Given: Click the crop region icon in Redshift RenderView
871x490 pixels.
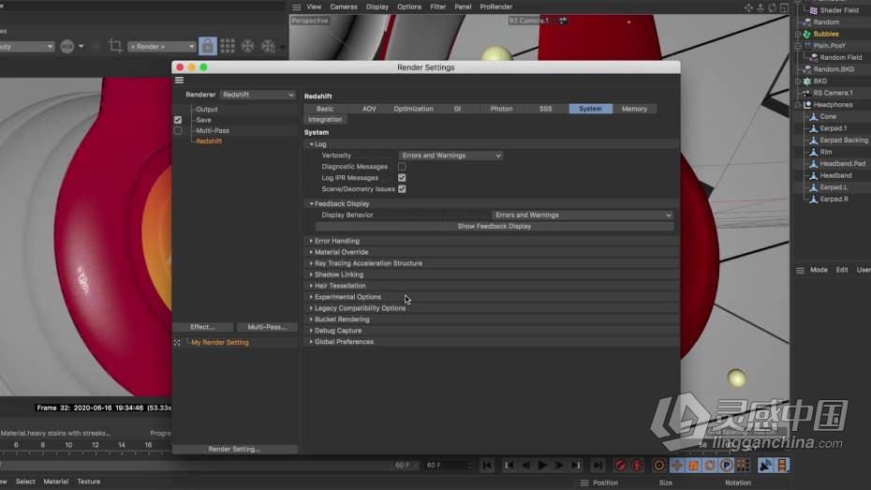Looking at the screenshot, I should click(115, 46).
